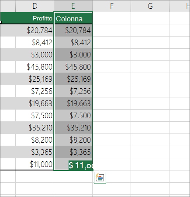Select the $8,412 cell in column E
Screen dimensions: 190x197
[x=73, y=43]
